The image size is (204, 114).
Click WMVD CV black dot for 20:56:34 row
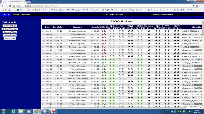pyautogui.click(x=129, y=40)
